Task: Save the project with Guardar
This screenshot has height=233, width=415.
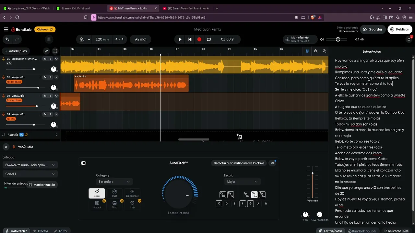Action: [372, 29]
